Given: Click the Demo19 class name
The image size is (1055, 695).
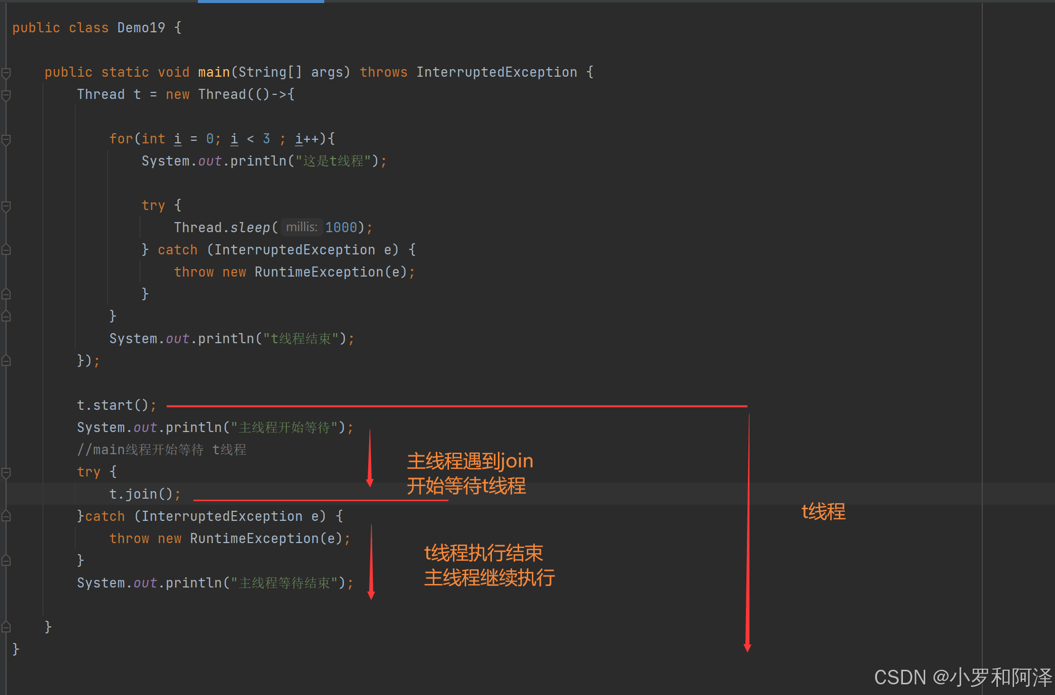Looking at the screenshot, I should (x=141, y=28).
